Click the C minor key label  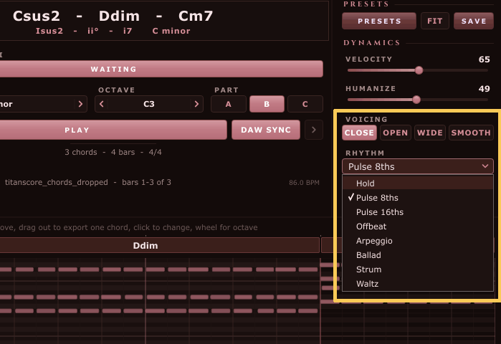[x=171, y=31]
